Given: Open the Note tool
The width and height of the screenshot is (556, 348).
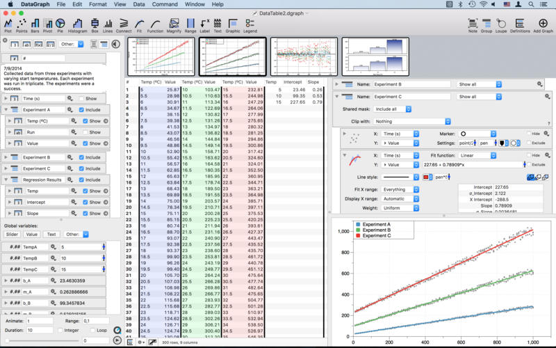Looking at the screenshot, I should (473, 26).
